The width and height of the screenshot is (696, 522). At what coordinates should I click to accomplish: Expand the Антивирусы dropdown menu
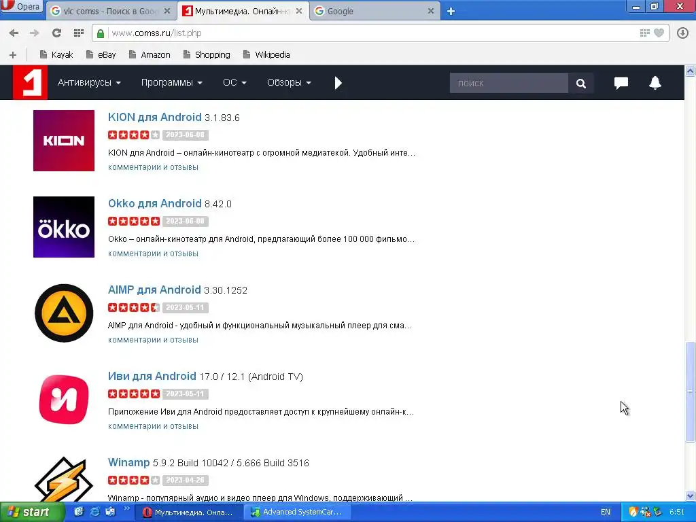(89, 82)
